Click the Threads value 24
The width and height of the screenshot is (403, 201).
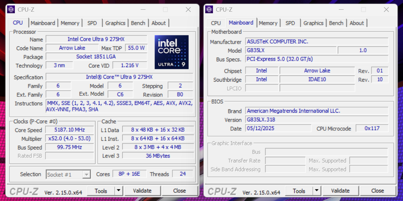click(x=183, y=174)
